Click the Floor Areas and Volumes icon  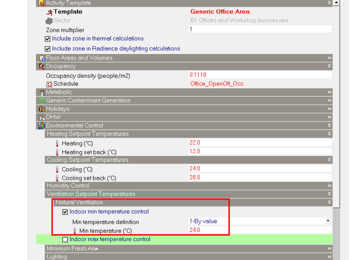pos(42,58)
